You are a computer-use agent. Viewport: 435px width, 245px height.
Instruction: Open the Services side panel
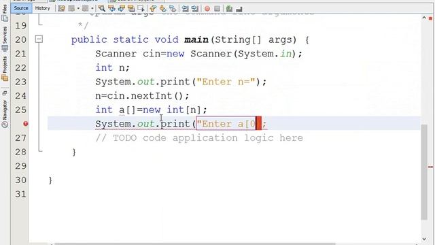[5, 38]
